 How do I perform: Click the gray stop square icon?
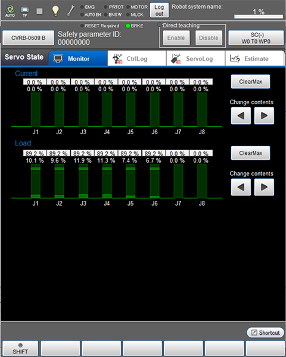(39, 11)
